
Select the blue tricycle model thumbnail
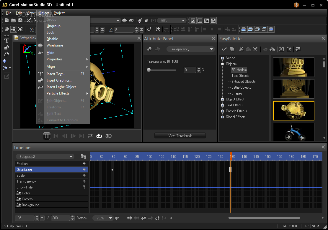pos(293,132)
